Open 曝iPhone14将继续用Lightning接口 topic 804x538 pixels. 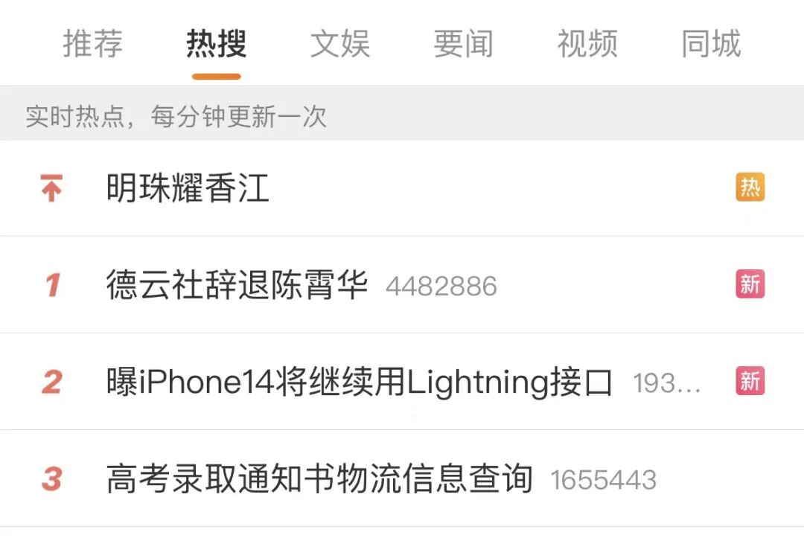pyautogui.click(x=360, y=382)
